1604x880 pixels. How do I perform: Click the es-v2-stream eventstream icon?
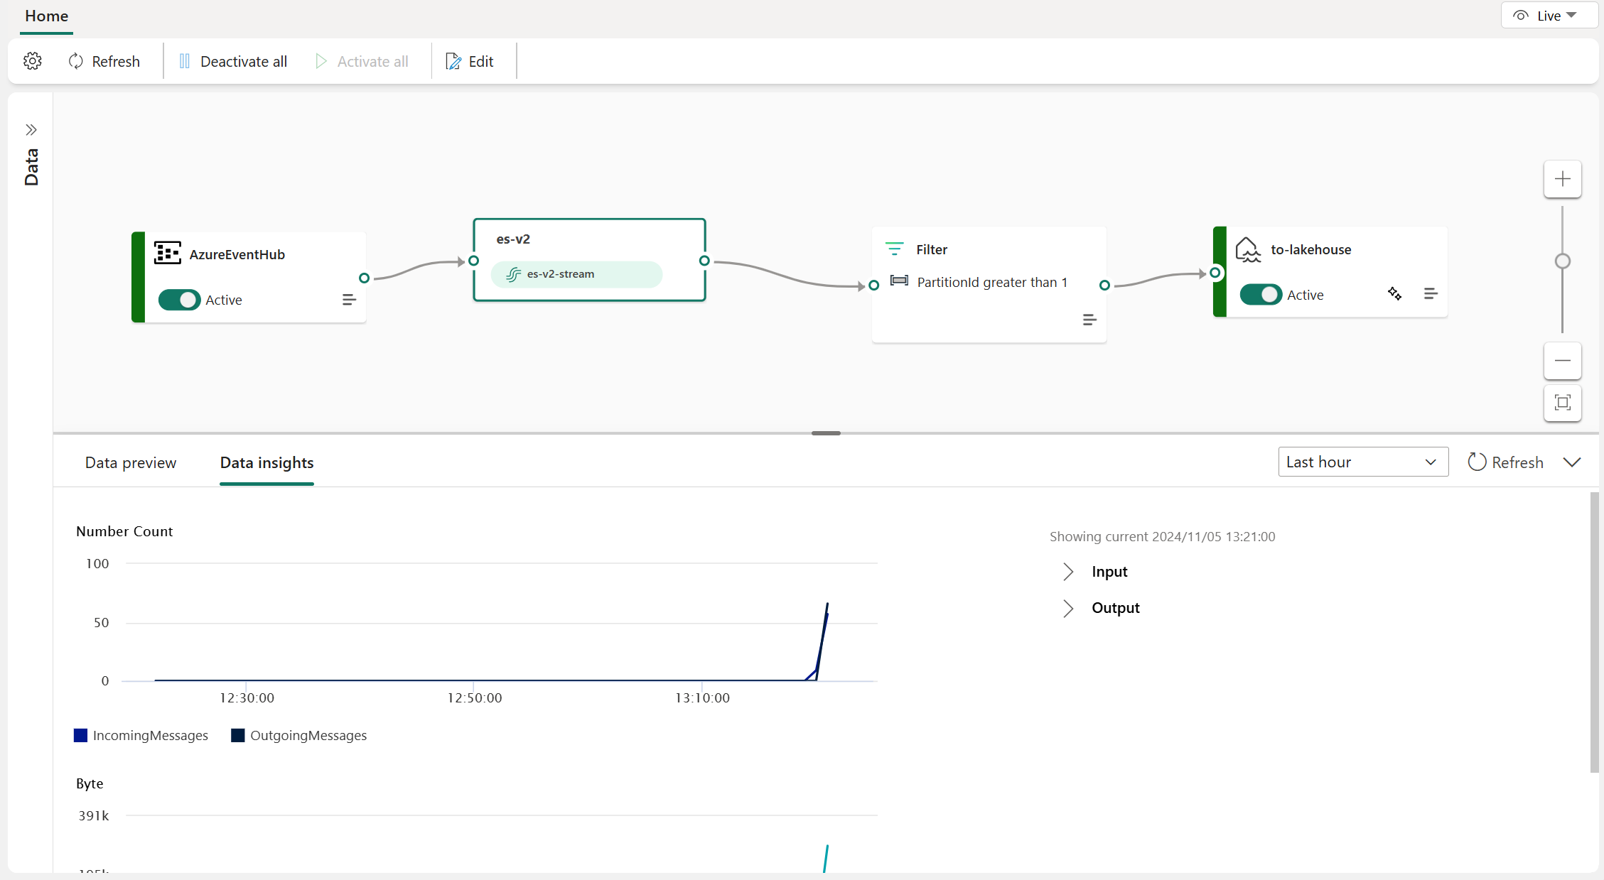(x=512, y=274)
